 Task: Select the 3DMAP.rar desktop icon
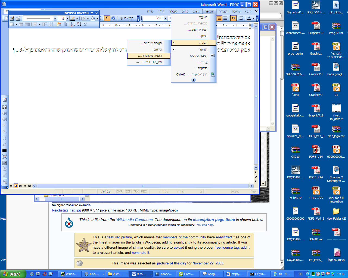coord(316,235)
